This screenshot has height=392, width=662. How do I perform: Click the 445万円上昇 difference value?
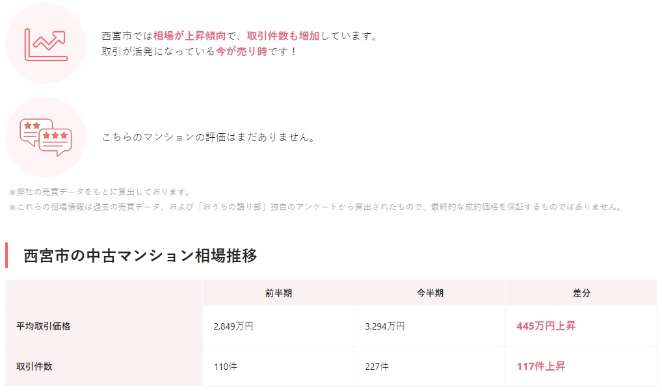tap(546, 326)
